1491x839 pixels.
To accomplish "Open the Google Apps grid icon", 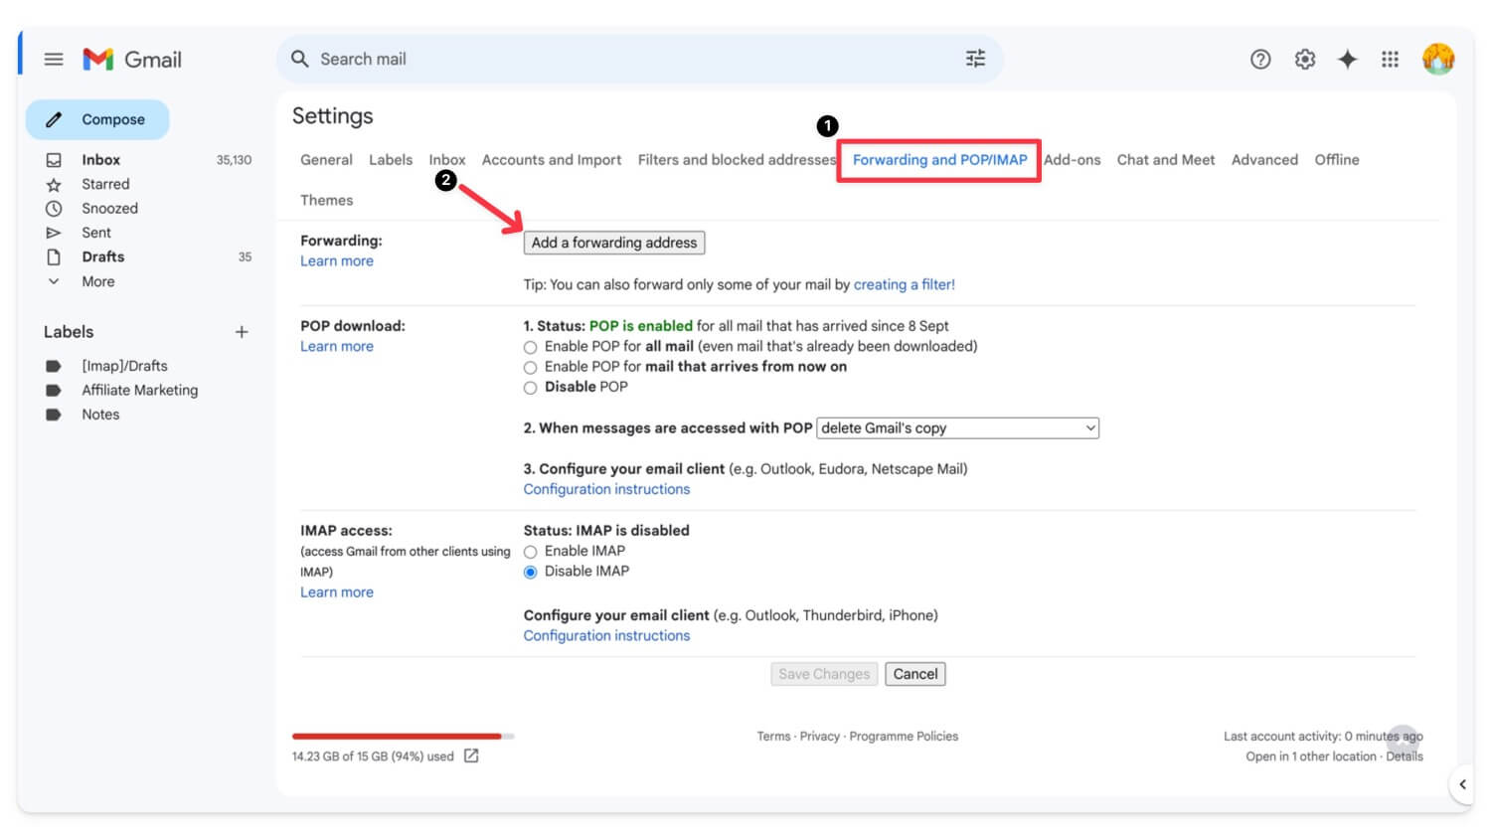I will pos(1391,60).
